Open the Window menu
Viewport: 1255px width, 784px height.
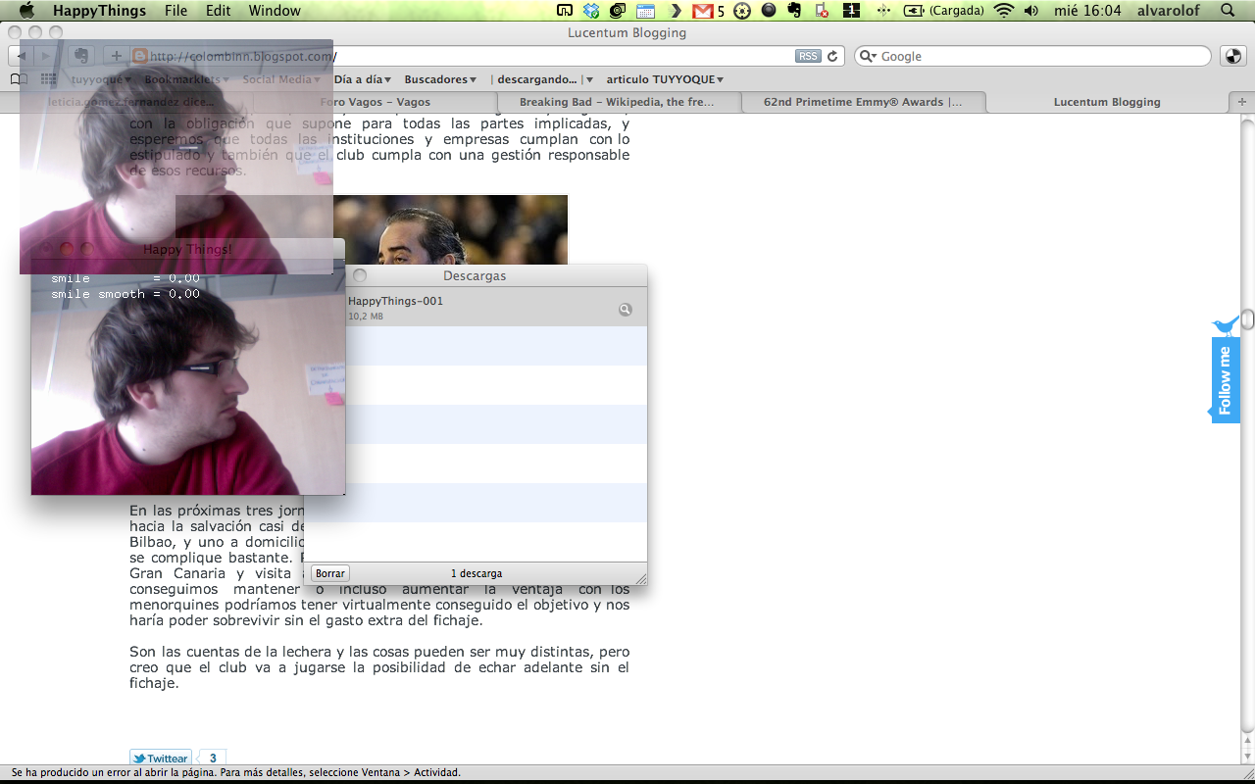point(275,11)
